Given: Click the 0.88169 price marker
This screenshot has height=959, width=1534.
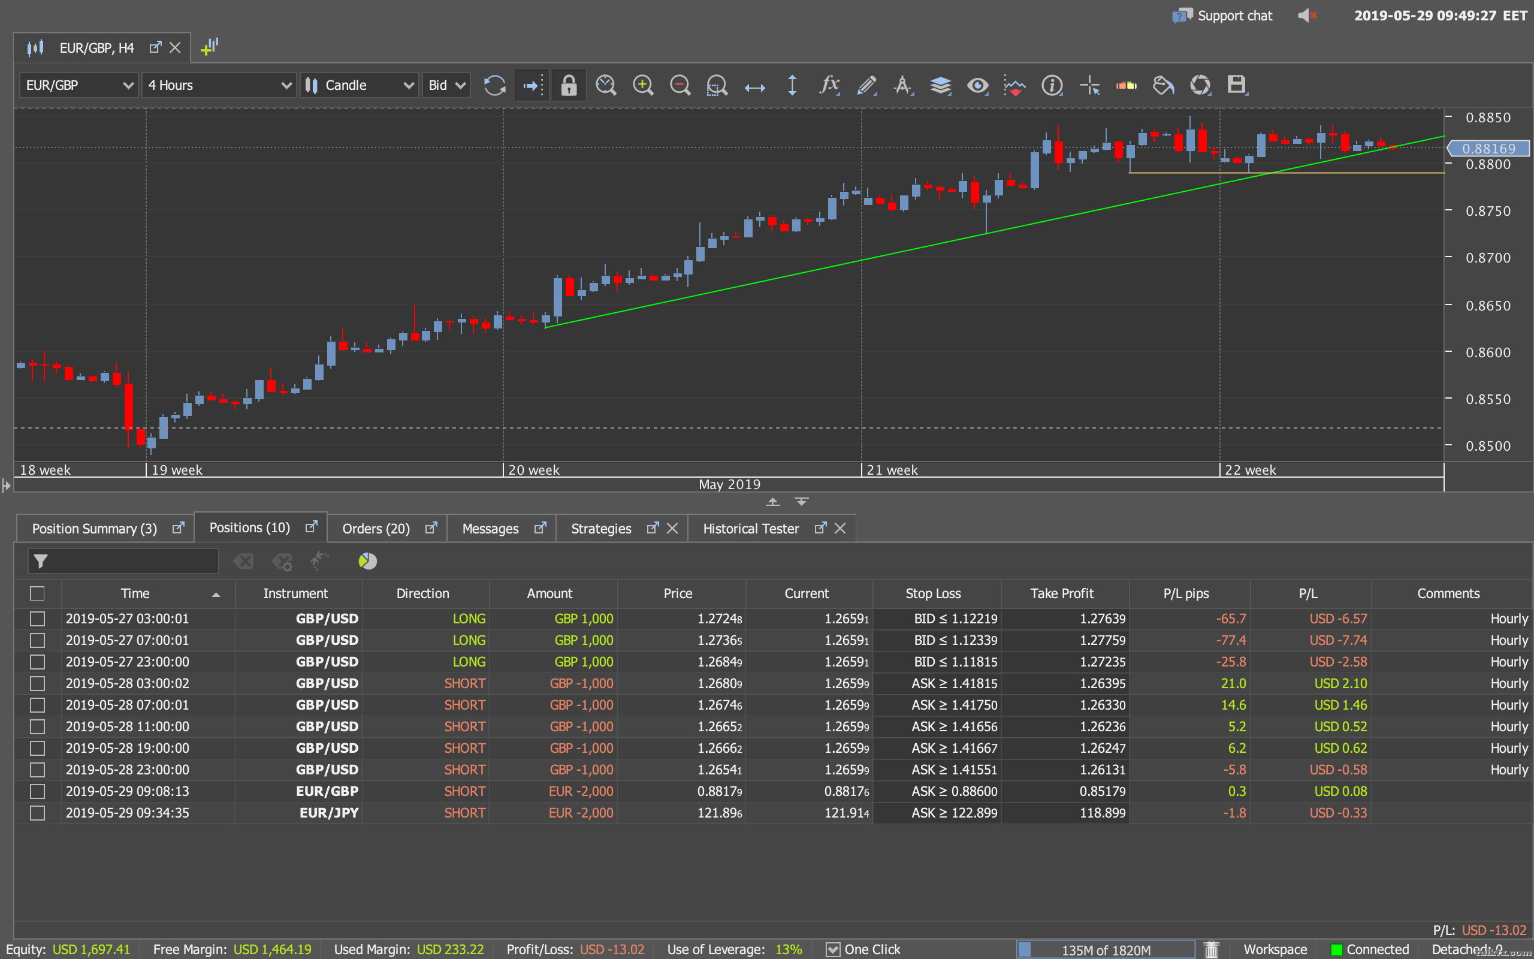Looking at the screenshot, I should (x=1488, y=149).
